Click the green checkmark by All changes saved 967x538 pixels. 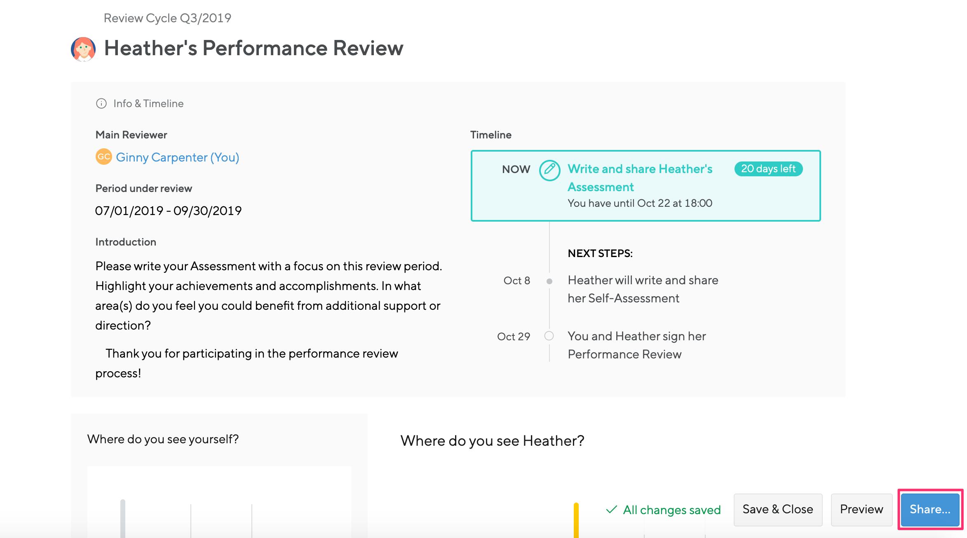point(612,510)
